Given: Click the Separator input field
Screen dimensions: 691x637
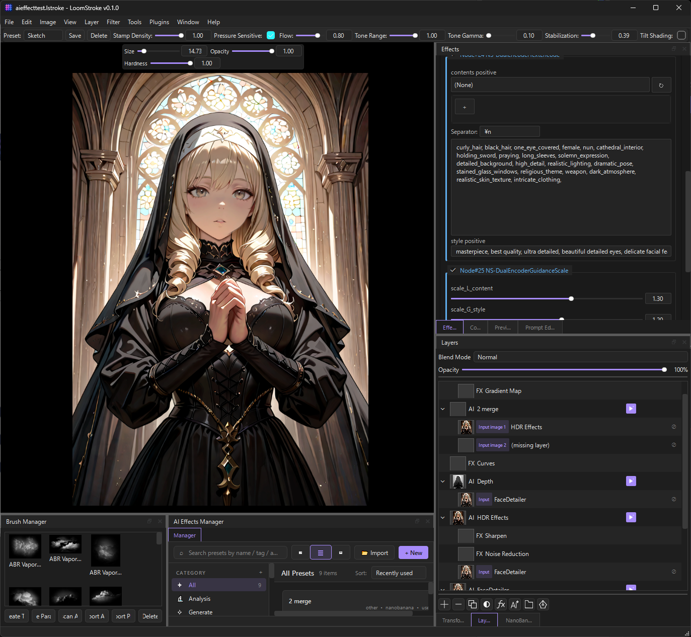Looking at the screenshot, I should [510, 131].
